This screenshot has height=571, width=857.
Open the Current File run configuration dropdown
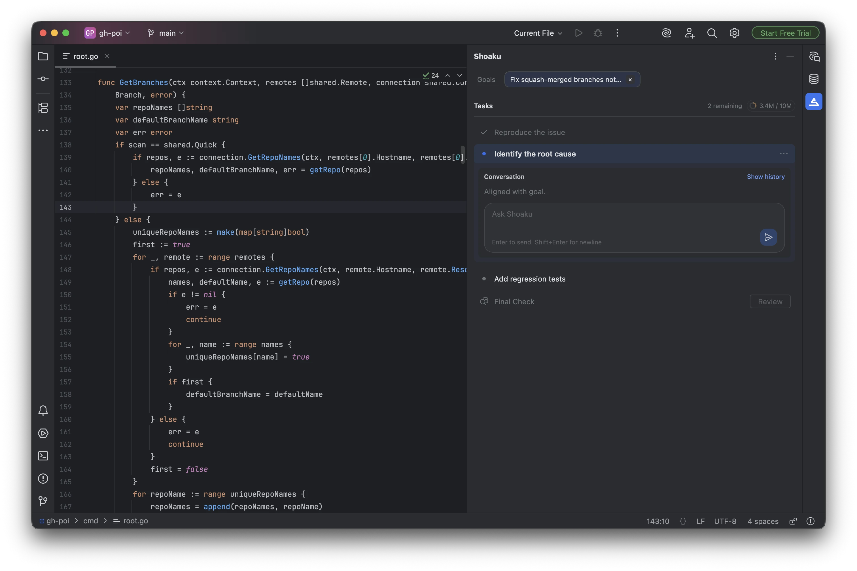pos(538,33)
